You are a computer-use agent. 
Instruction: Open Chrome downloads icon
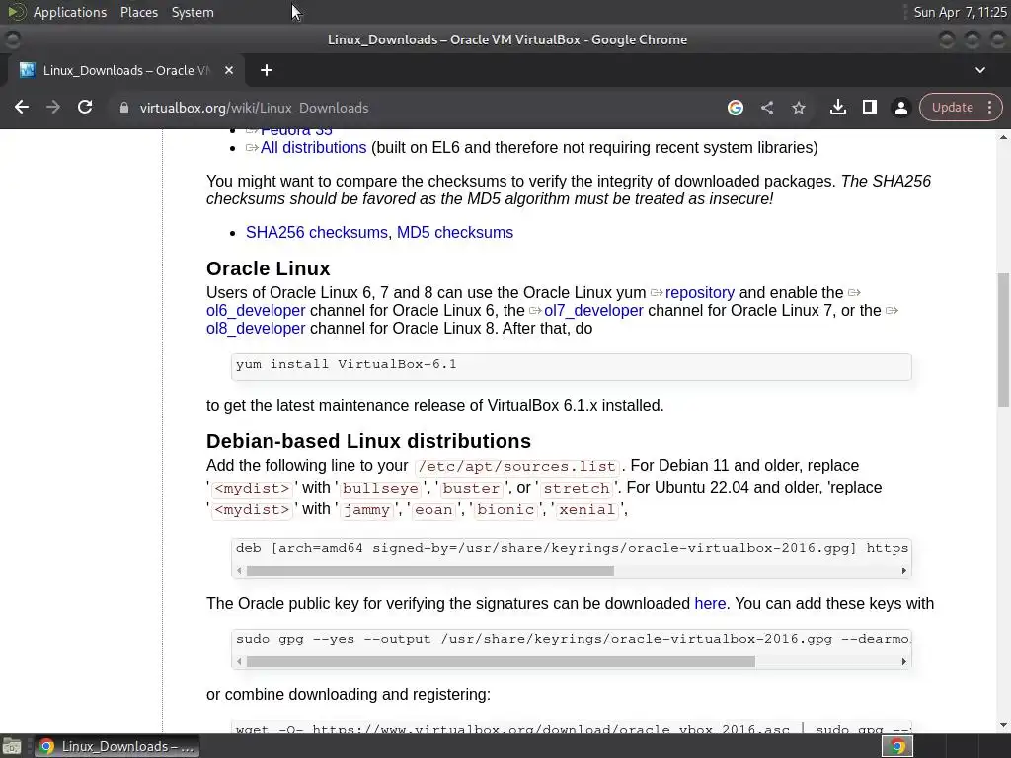(837, 107)
